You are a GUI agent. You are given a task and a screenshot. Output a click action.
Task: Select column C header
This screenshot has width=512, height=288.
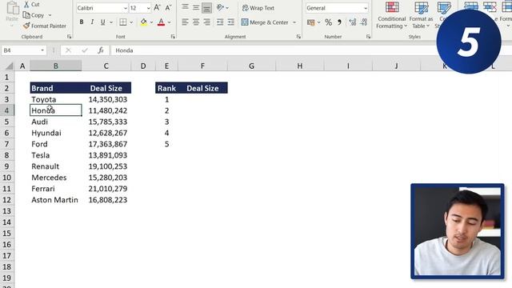106,66
